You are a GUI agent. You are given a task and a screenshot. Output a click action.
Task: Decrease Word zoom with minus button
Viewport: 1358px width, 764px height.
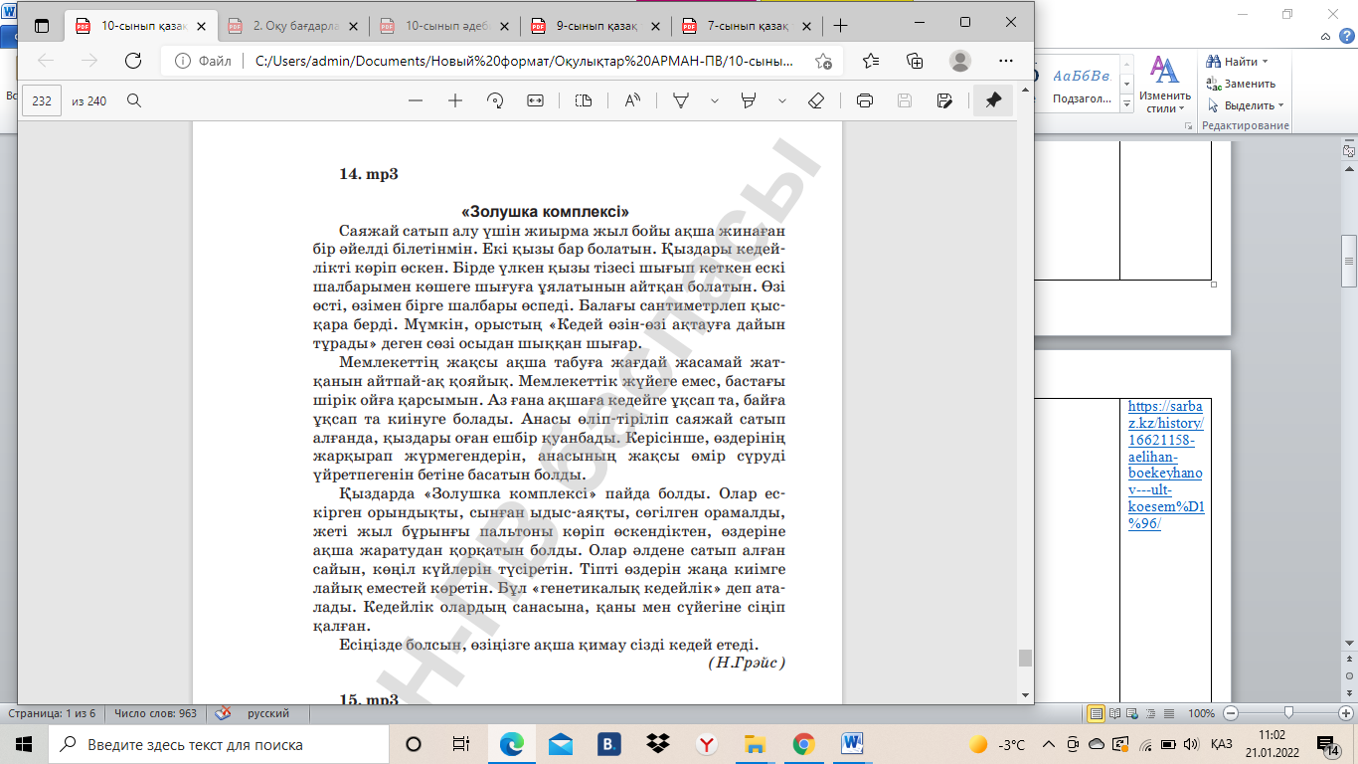tap(1230, 713)
